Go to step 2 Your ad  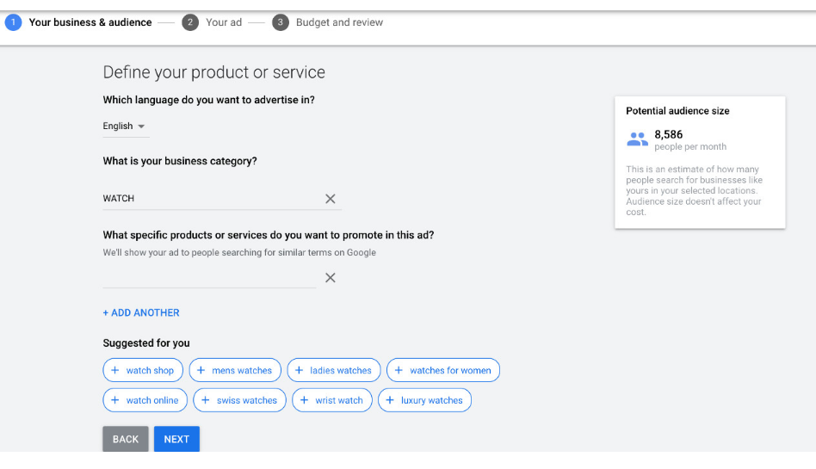pos(212,22)
